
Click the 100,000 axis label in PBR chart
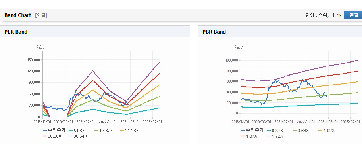(x=232, y=60)
